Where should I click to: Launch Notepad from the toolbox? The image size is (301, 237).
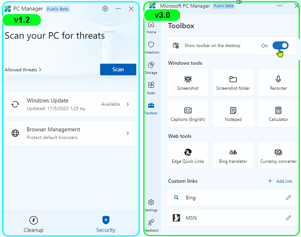[233, 113]
